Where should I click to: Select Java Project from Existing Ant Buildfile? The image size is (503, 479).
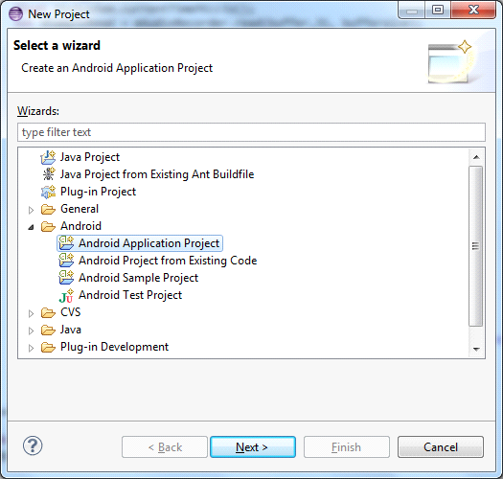click(x=157, y=174)
